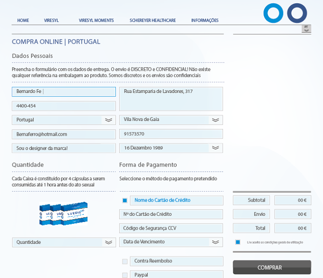Click the Paypal payment option label
The height and width of the screenshot is (278, 323).
point(177,274)
